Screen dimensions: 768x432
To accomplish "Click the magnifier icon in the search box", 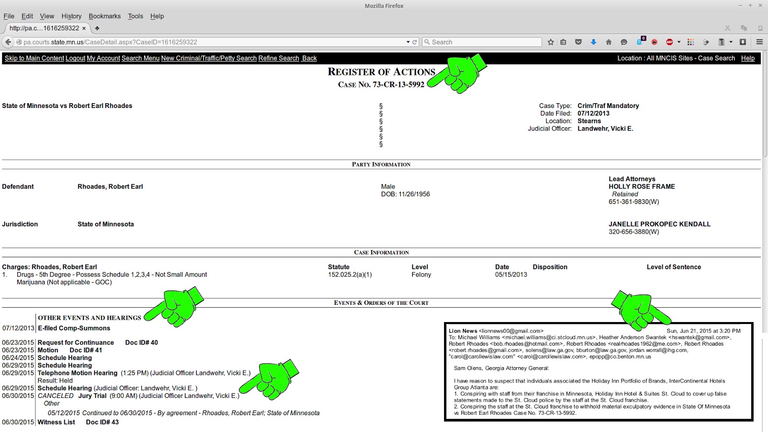I will [426, 42].
